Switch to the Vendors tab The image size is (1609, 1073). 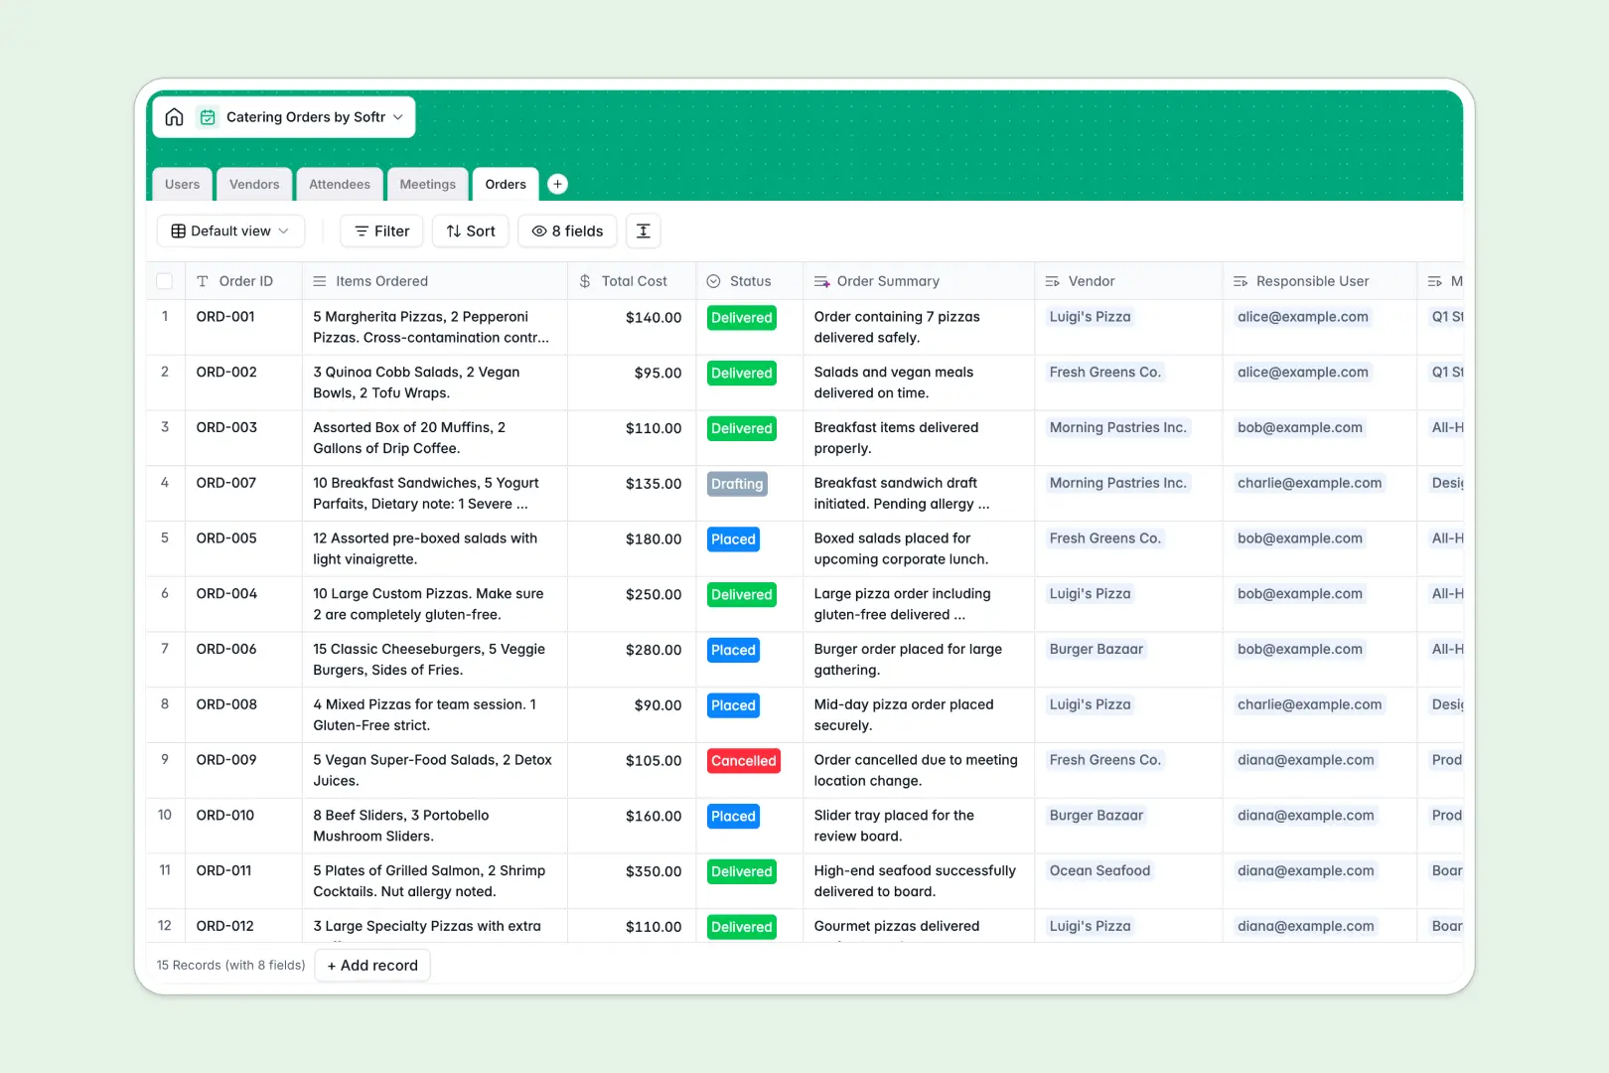pos(253,184)
